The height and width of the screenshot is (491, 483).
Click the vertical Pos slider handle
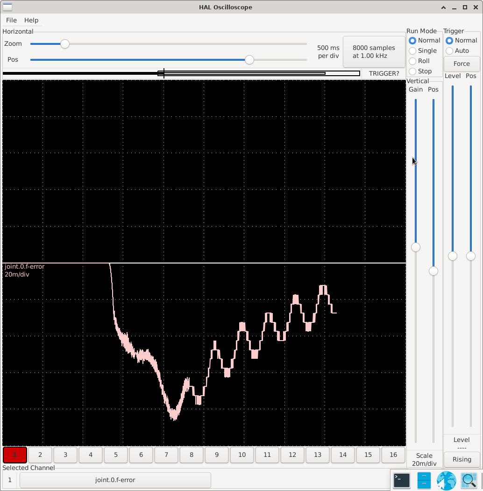[433, 271]
